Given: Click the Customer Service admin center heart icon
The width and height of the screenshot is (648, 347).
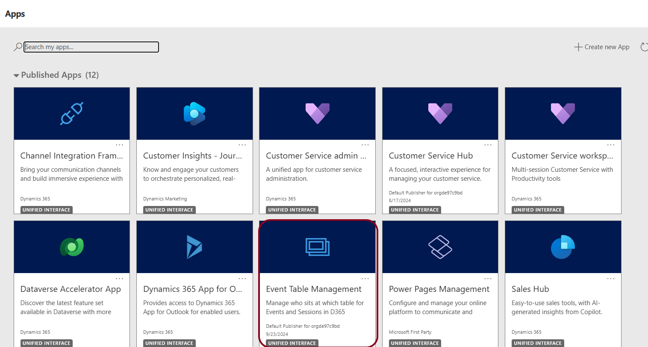Looking at the screenshot, I should coord(317,114).
